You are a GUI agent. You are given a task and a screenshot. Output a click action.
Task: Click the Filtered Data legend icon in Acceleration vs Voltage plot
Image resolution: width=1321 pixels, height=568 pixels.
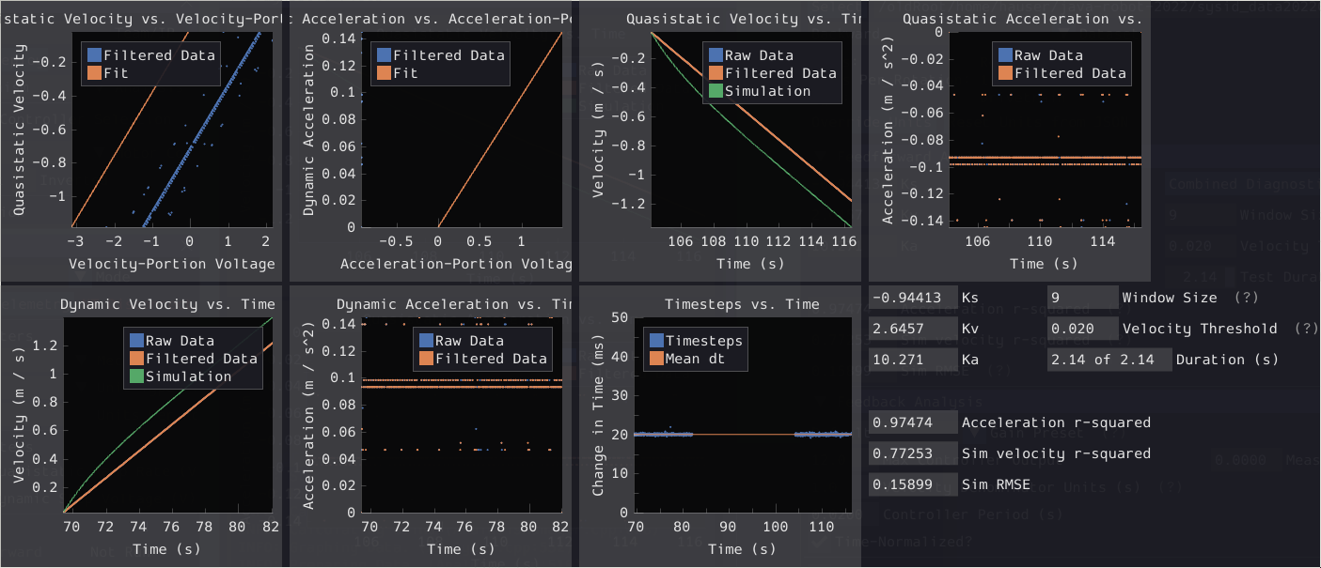click(x=383, y=54)
